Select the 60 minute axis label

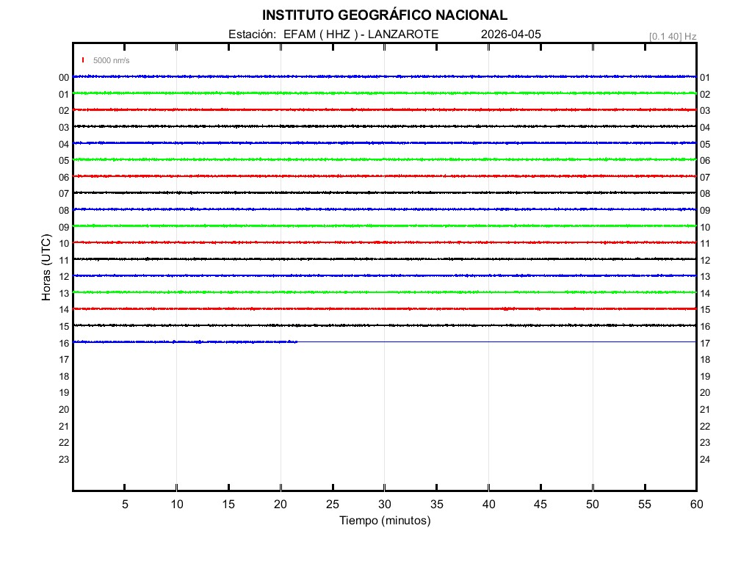[x=695, y=505]
